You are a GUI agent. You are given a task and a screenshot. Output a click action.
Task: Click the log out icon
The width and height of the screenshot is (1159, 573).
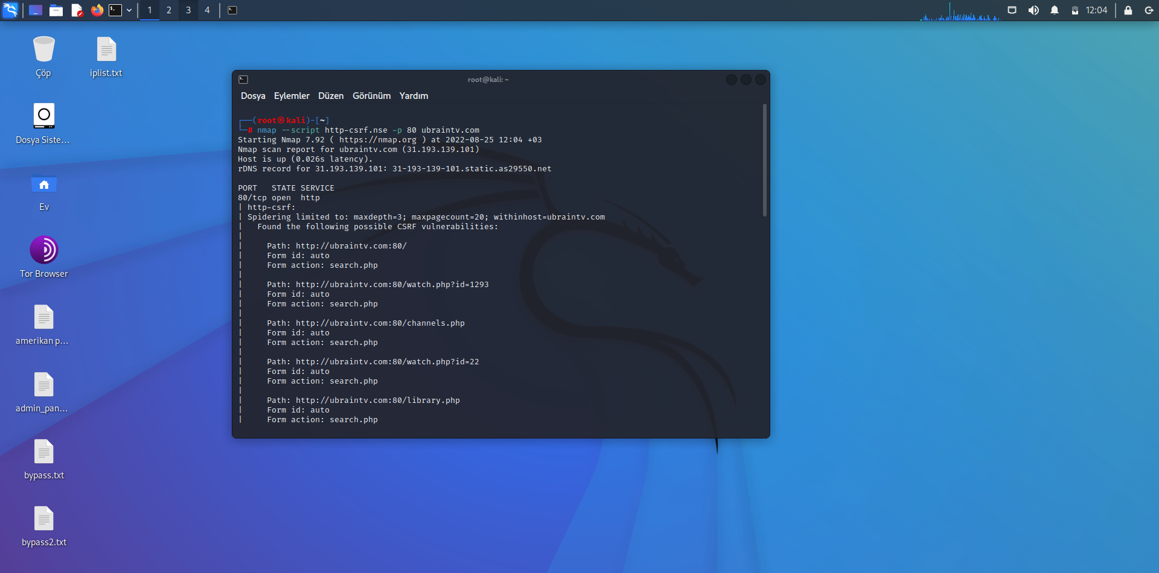pos(1149,10)
